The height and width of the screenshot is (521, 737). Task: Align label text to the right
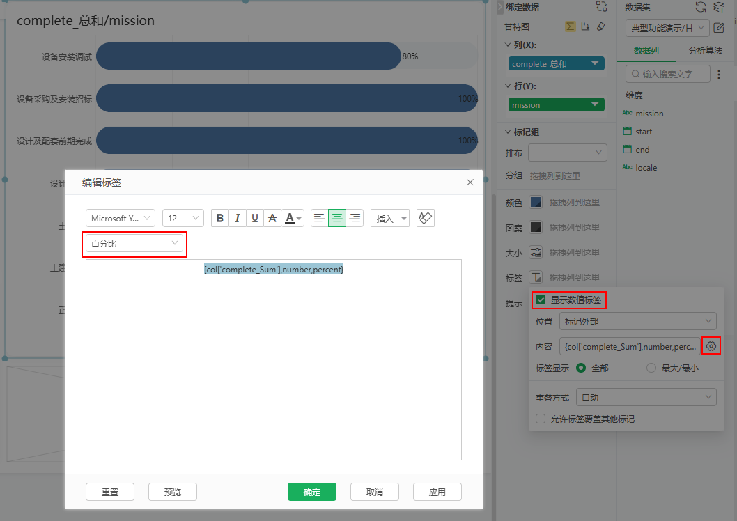pos(355,218)
